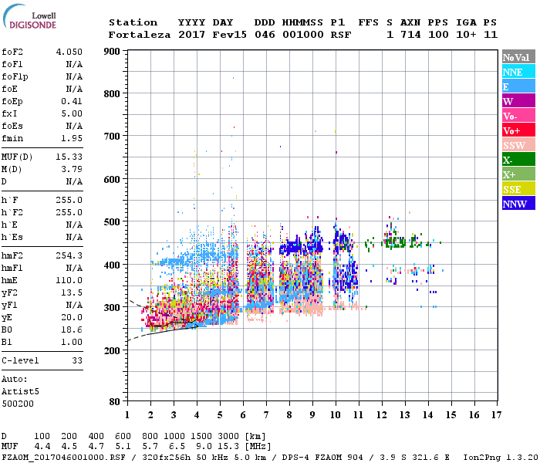Image resolution: width=540 pixels, height=463 pixels.
Task: Click the MUF 4.4 table entry
Action: point(42,447)
